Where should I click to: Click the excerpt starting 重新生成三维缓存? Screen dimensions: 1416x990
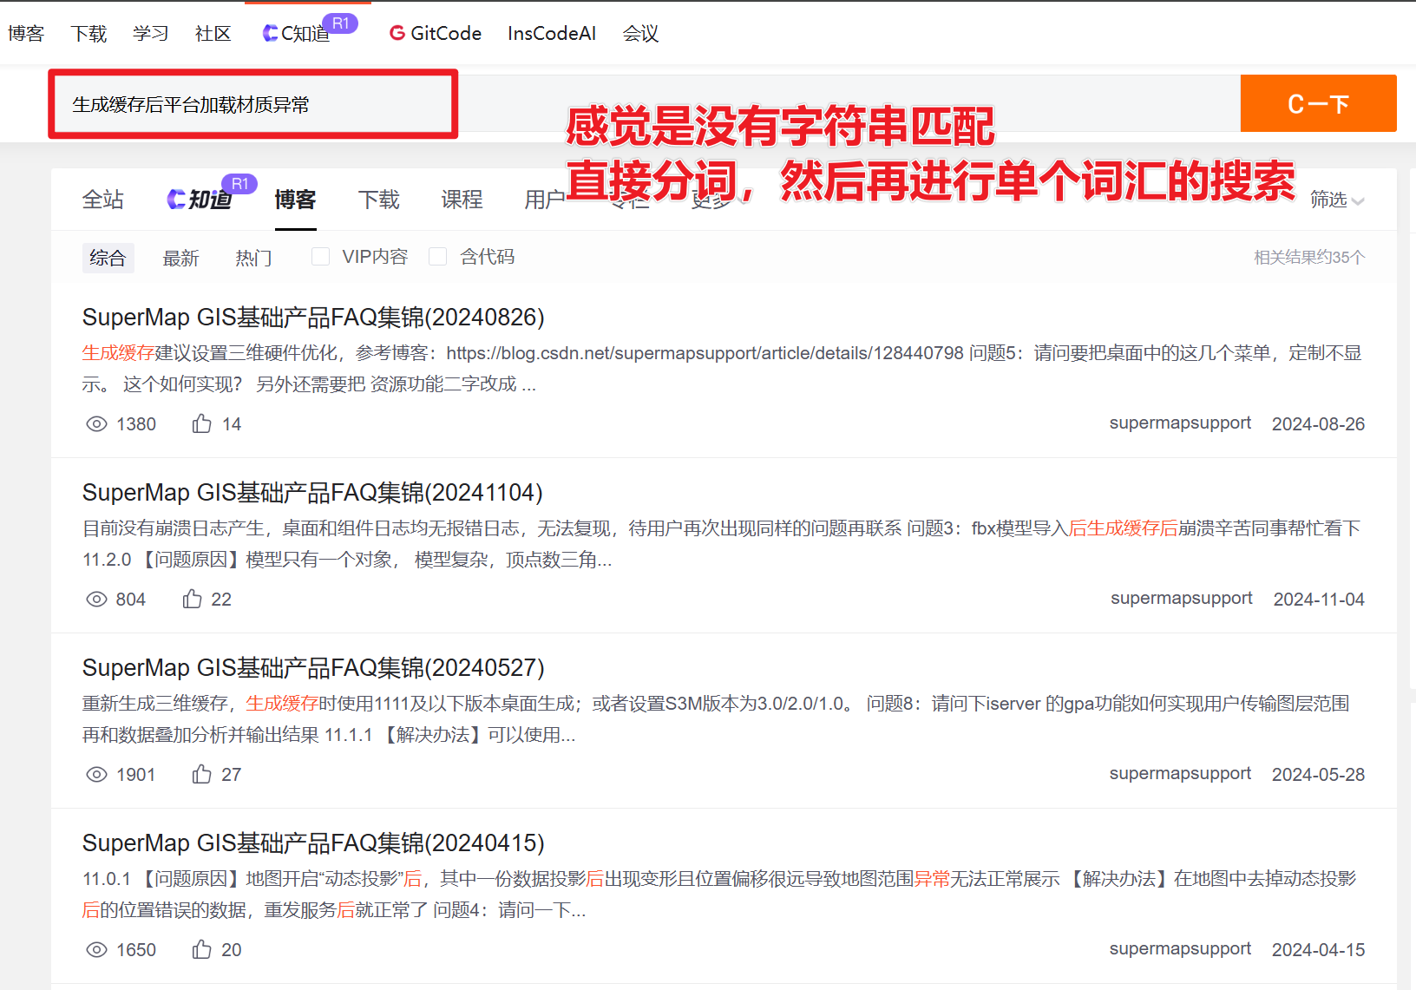click(717, 719)
